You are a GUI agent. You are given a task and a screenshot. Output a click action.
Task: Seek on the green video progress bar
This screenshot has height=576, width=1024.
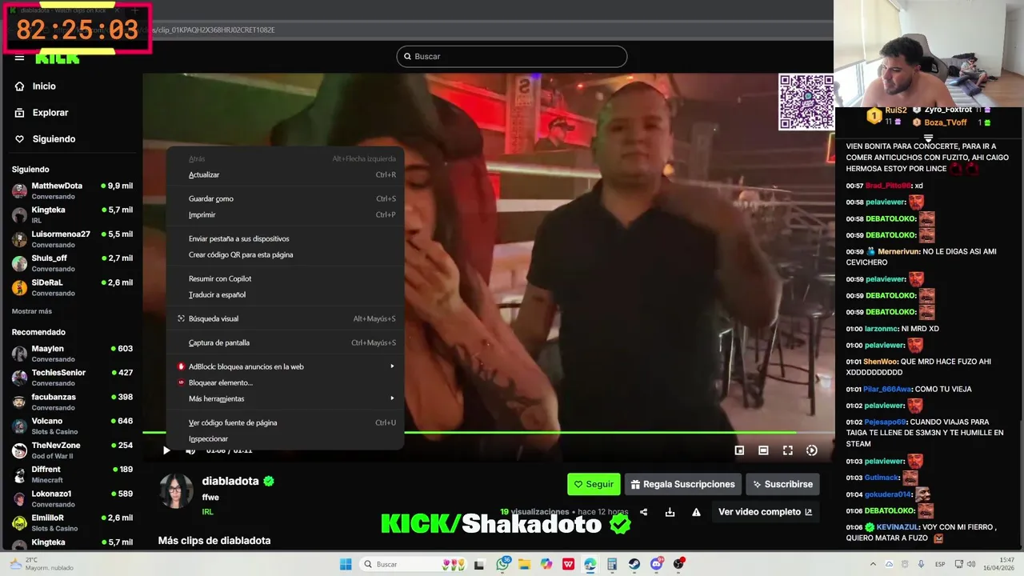pos(488,433)
